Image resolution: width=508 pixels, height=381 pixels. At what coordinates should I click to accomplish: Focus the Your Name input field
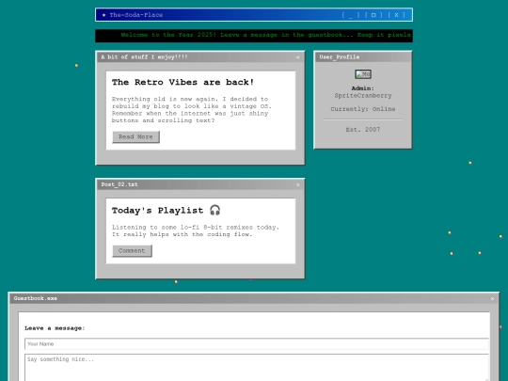(257, 343)
